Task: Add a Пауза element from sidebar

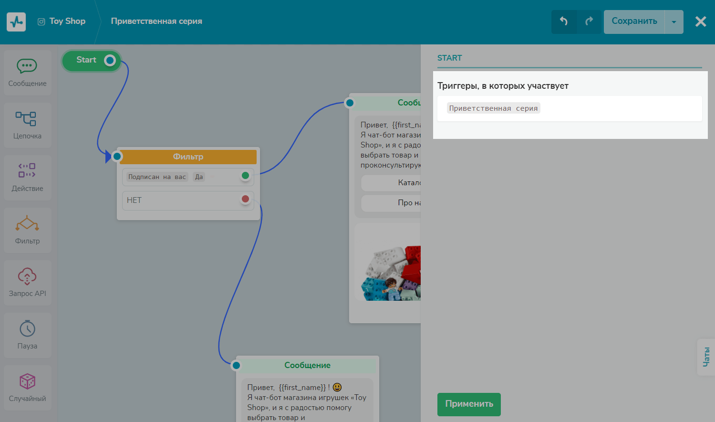Action: (28, 335)
